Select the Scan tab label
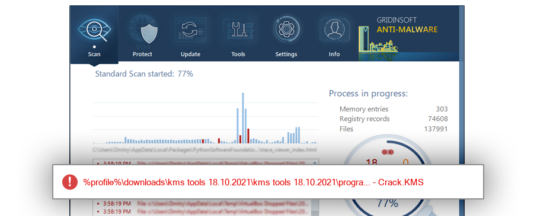 tap(94, 54)
